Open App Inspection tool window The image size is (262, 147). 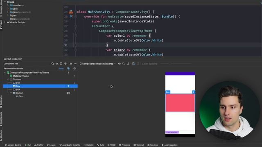click(169, 145)
